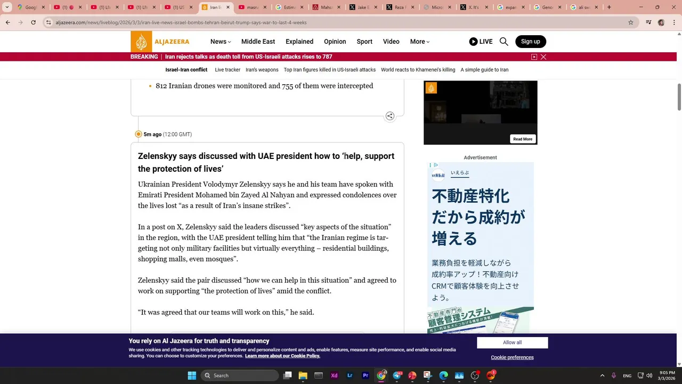
Task: Click the Japanese real estate advertisement
Action: tap(481, 248)
